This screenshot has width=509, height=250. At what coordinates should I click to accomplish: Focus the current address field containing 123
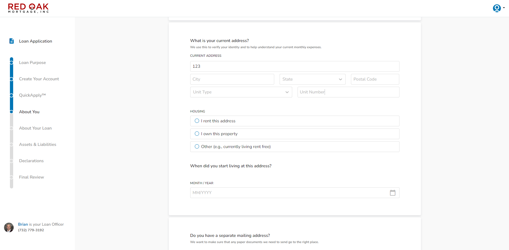click(295, 66)
